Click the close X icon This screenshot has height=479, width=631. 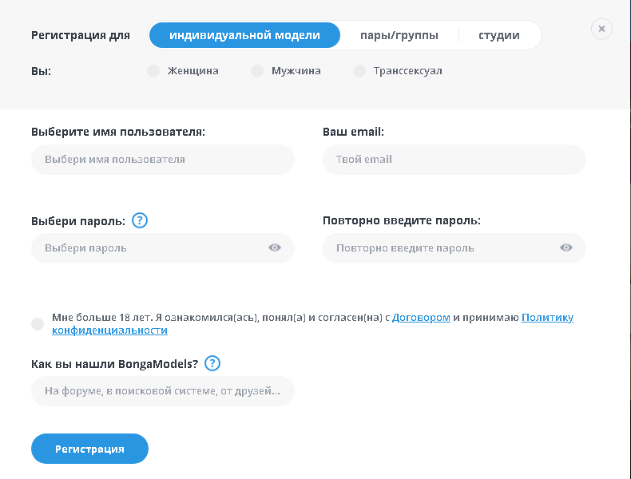coord(601,29)
